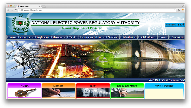Open the News page from the navigation bar
The image size is (191, 108).
tap(163, 37)
